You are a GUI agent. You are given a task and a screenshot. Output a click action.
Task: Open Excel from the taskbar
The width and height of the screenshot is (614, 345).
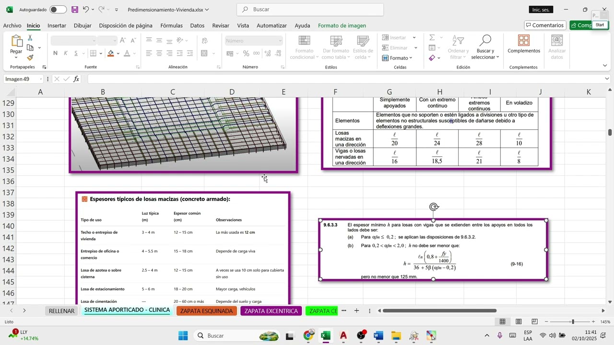pos(326,335)
